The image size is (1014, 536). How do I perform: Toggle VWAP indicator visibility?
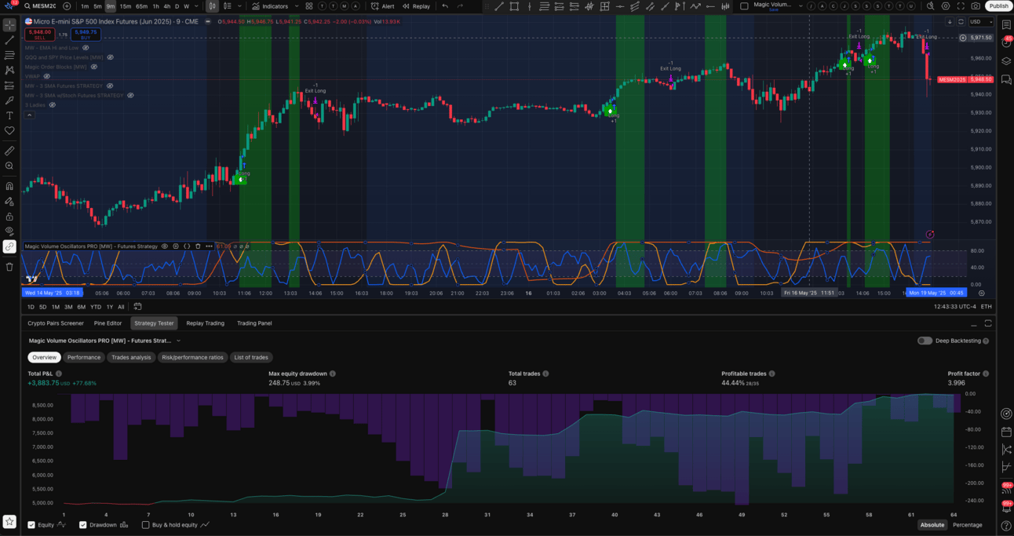coord(47,76)
